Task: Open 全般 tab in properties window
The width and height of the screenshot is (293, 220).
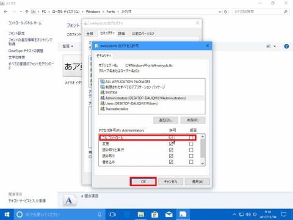Action: click(90, 34)
